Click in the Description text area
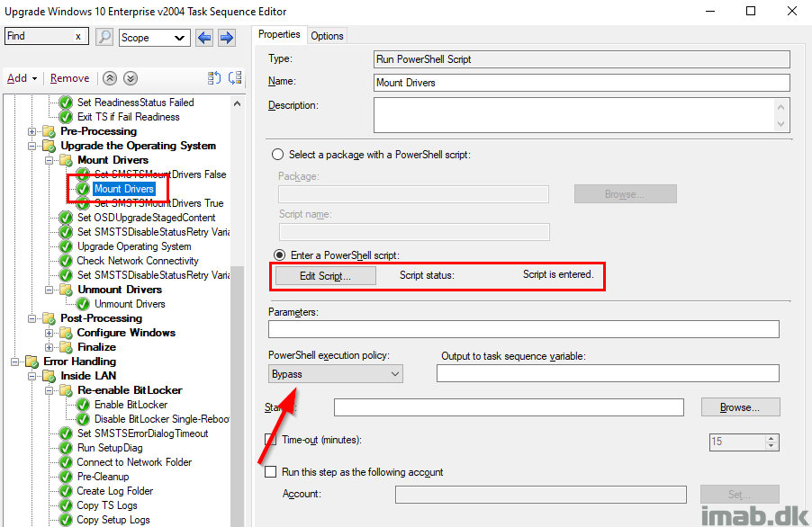 point(573,115)
